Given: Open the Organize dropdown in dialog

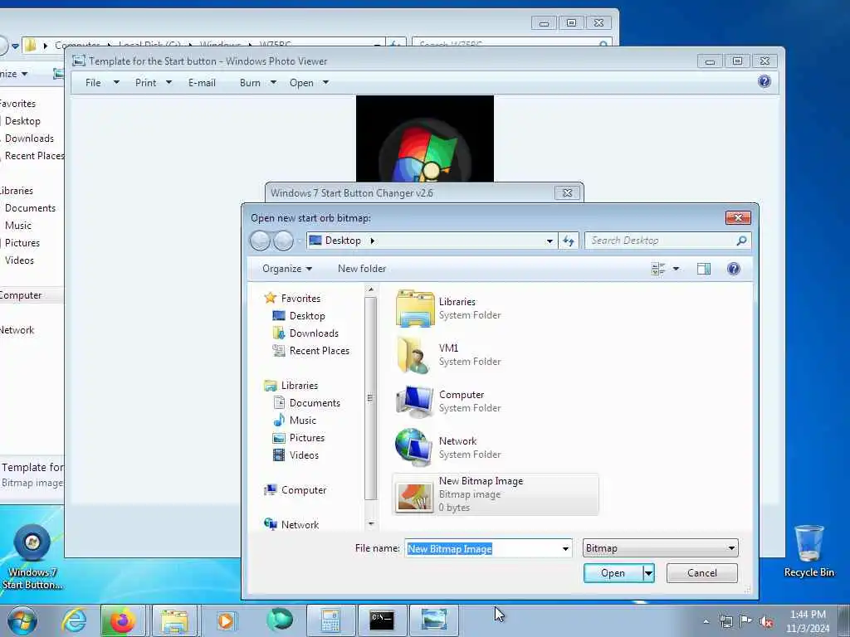Looking at the screenshot, I should (x=286, y=269).
